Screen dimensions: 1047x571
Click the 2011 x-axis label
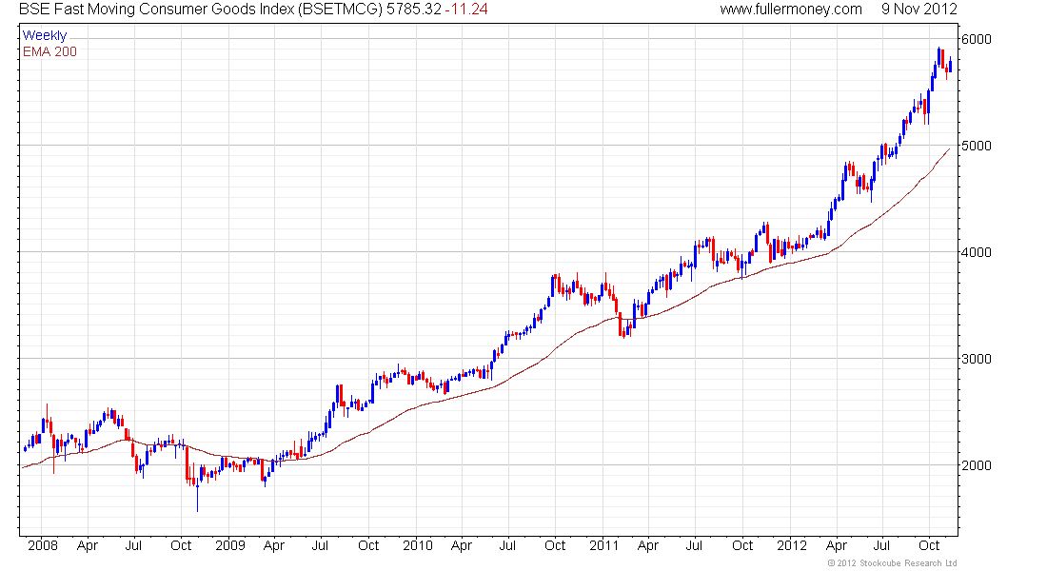[x=604, y=545]
